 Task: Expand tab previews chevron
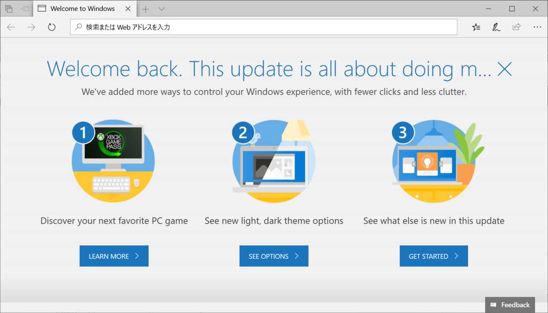[x=162, y=9]
